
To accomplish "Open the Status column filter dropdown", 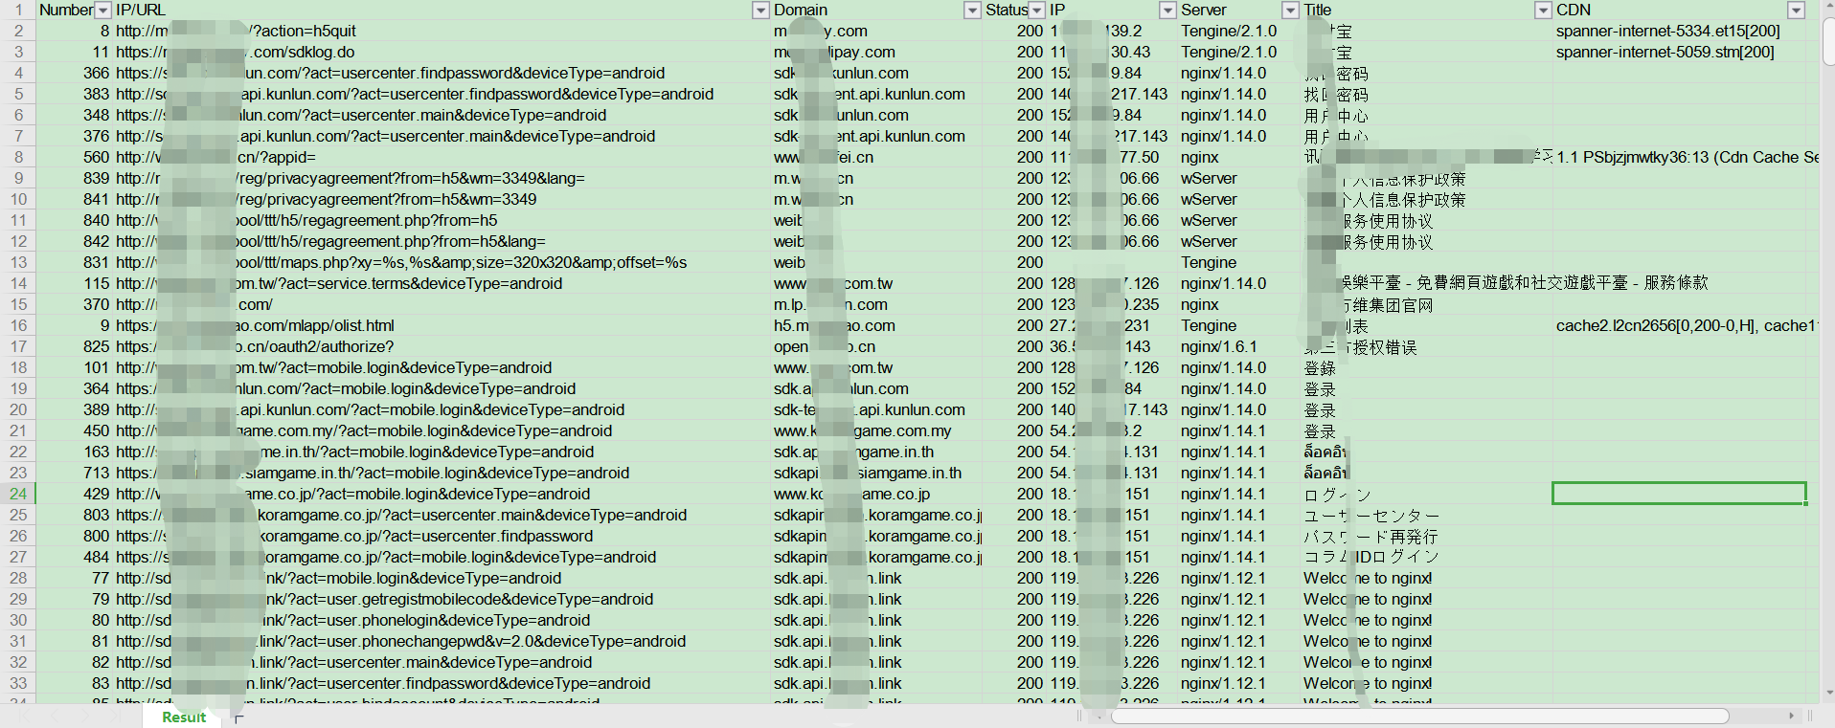I will (x=1036, y=11).
